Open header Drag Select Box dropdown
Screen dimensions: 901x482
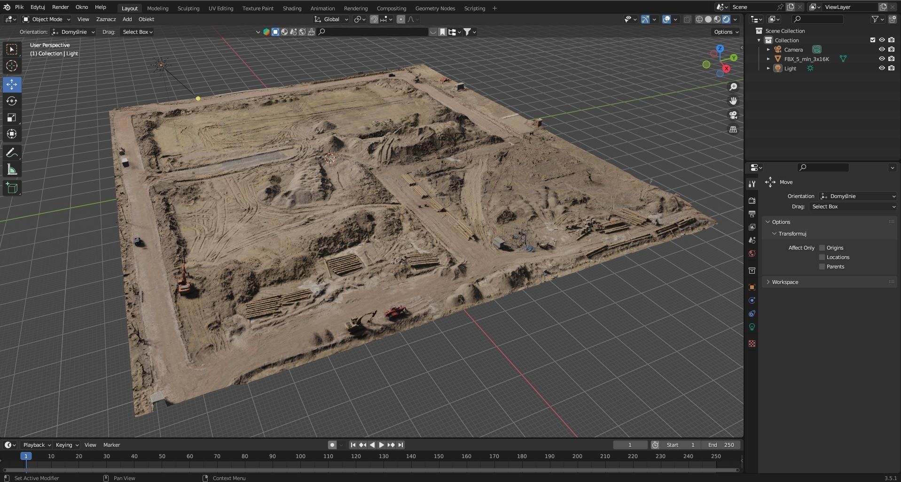[137, 32]
